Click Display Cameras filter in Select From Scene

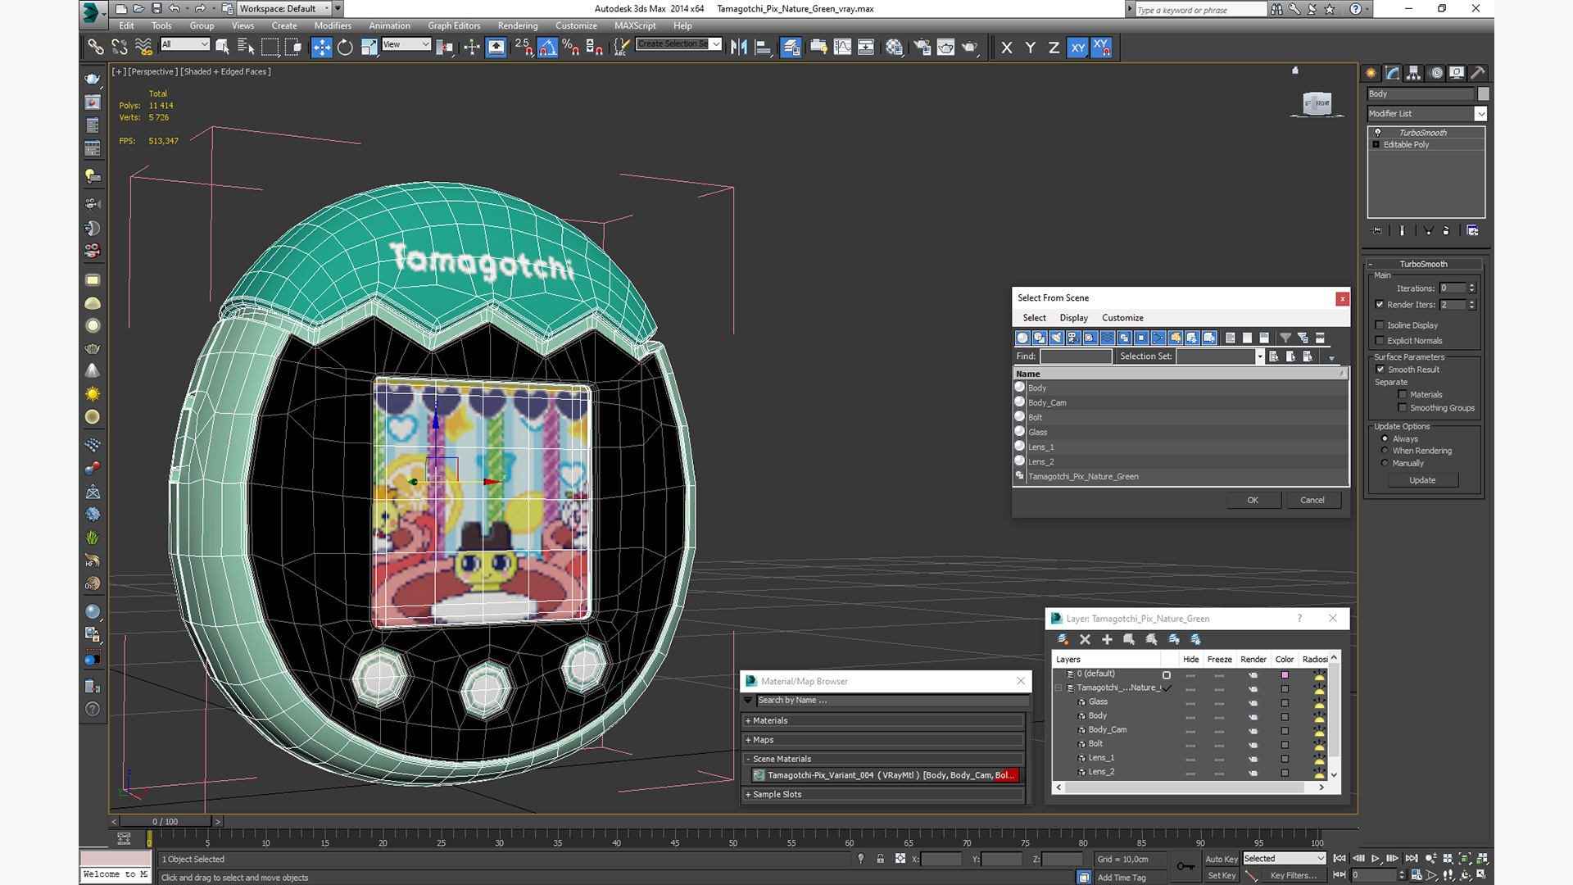click(1073, 338)
